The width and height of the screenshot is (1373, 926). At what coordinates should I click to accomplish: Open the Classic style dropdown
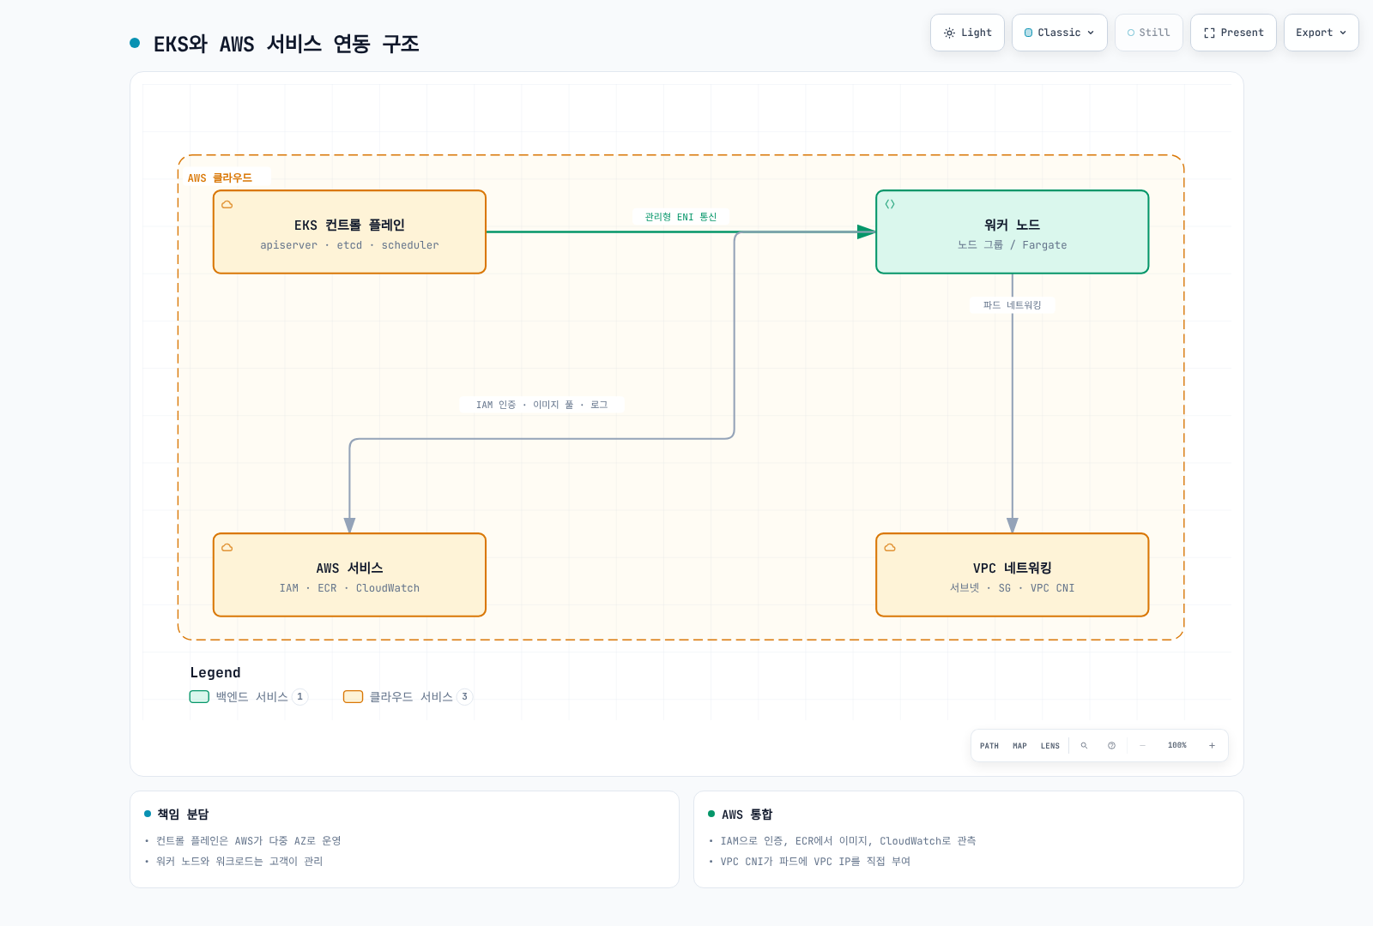(1060, 33)
